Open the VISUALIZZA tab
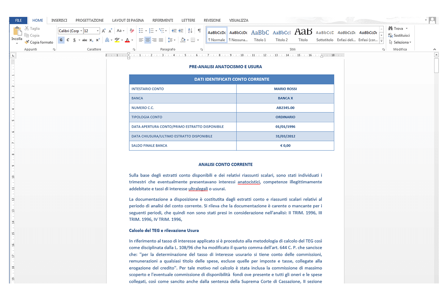Screen dimensions: 448x300 pyautogui.click(x=238, y=20)
